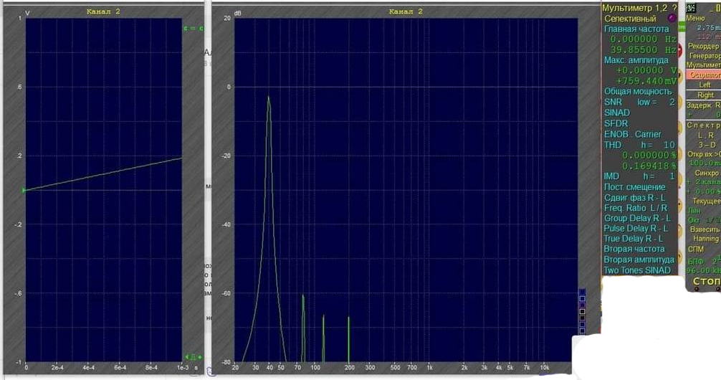Choose the Окт 1/3 octave option

(x=704, y=220)
